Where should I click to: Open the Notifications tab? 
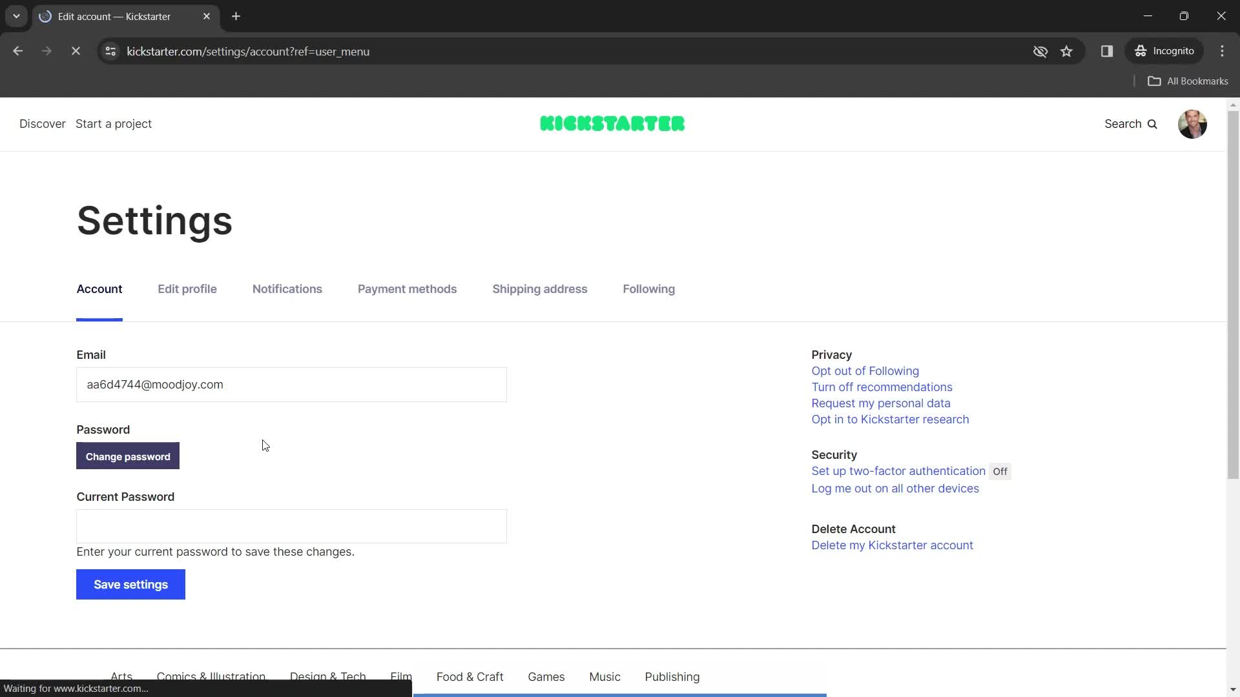click(287, 289)
